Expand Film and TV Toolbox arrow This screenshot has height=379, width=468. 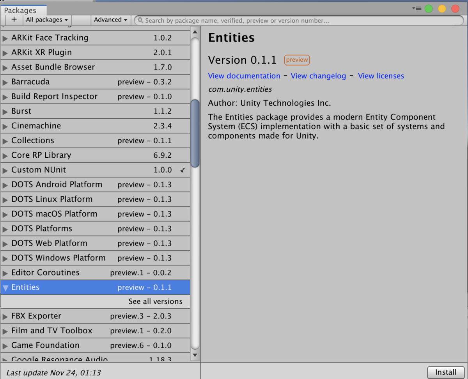pyautogui.click(x=5, y=331)
